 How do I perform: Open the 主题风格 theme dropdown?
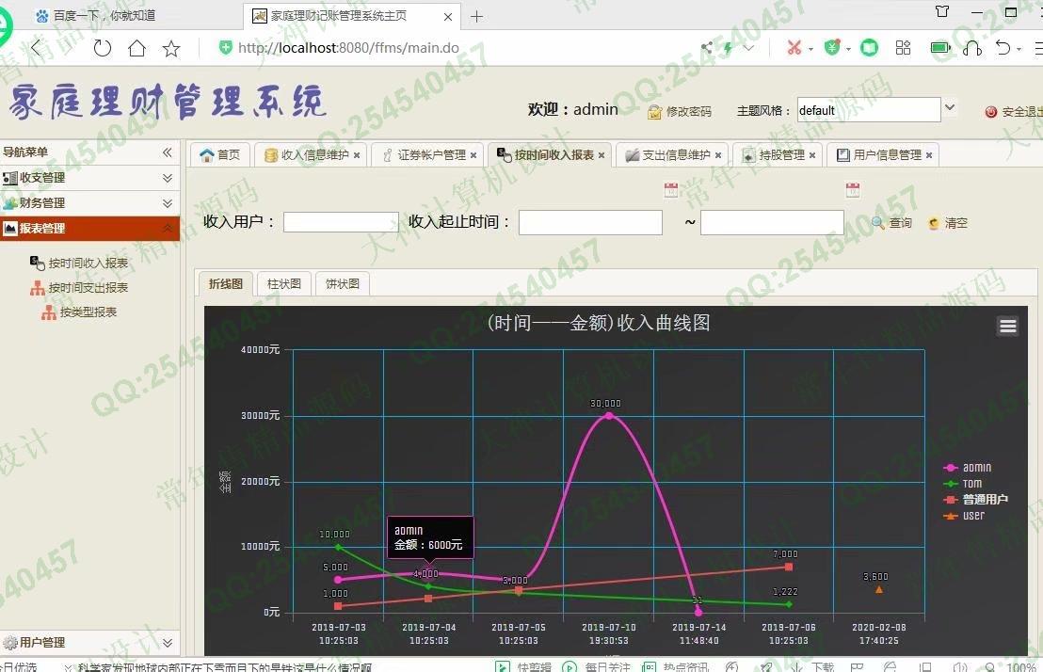click(x=950, y=108)
